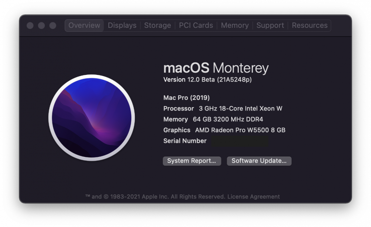This screenshot has width=371, height=227.
Task: Click the version text 12.0 Beta (21A5248p)
Action: (219, 80)
